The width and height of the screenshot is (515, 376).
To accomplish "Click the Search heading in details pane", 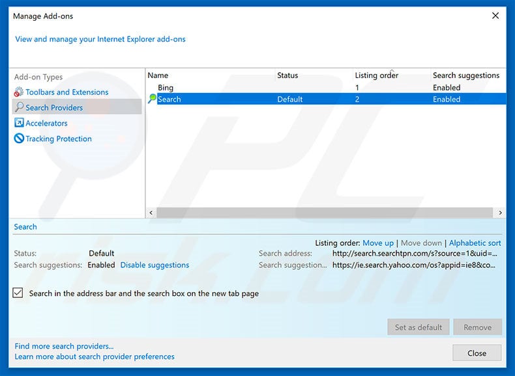I will (25, 227).
